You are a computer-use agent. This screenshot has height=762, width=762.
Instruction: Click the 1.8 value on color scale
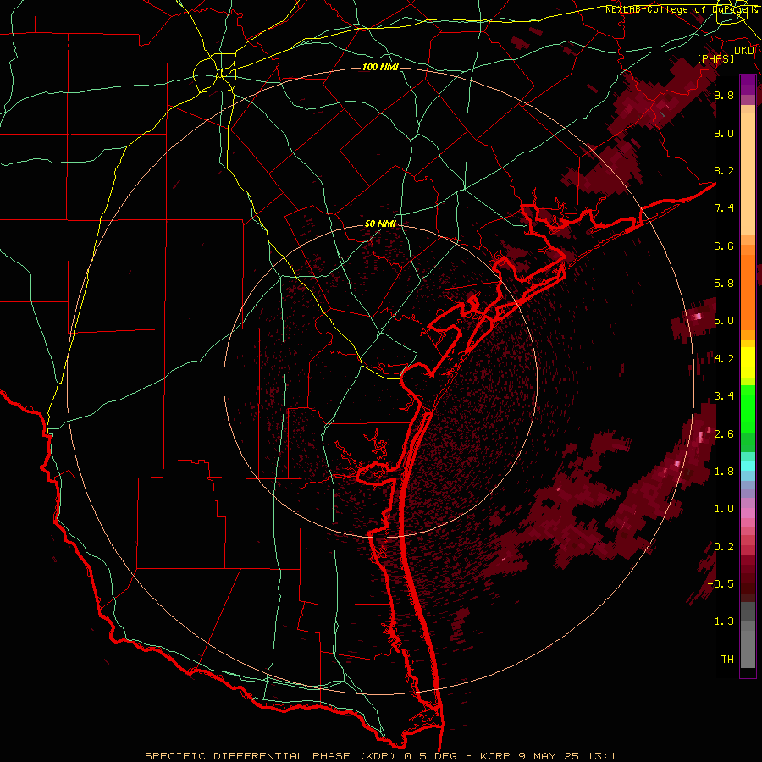pyautogui.click(x=724, y=472)
